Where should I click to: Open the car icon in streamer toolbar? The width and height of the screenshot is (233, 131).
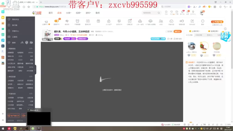pos(140,21)
